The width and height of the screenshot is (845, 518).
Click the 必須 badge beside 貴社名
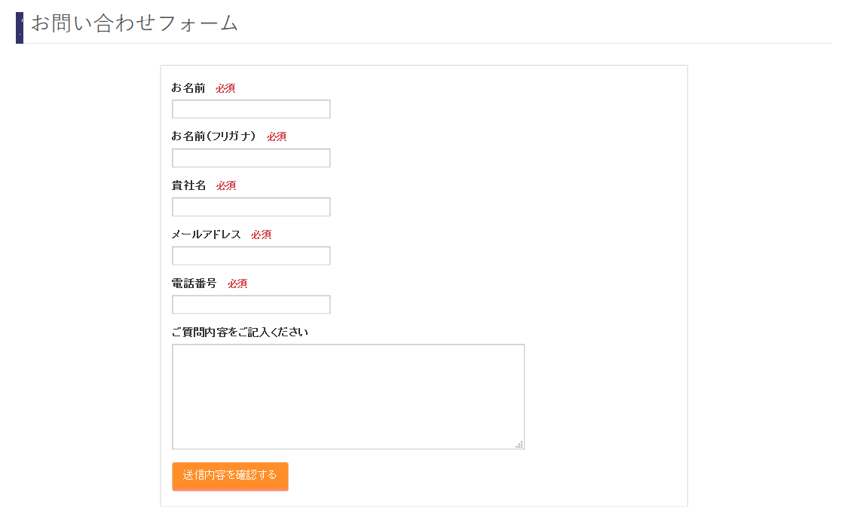226,185
